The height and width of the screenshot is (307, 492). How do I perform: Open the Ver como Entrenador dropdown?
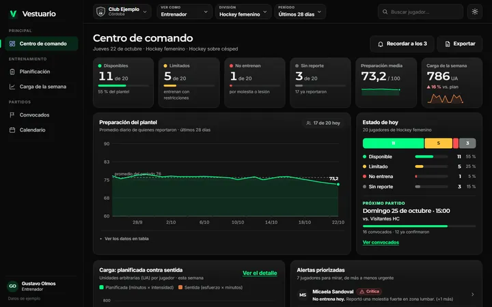184,12
